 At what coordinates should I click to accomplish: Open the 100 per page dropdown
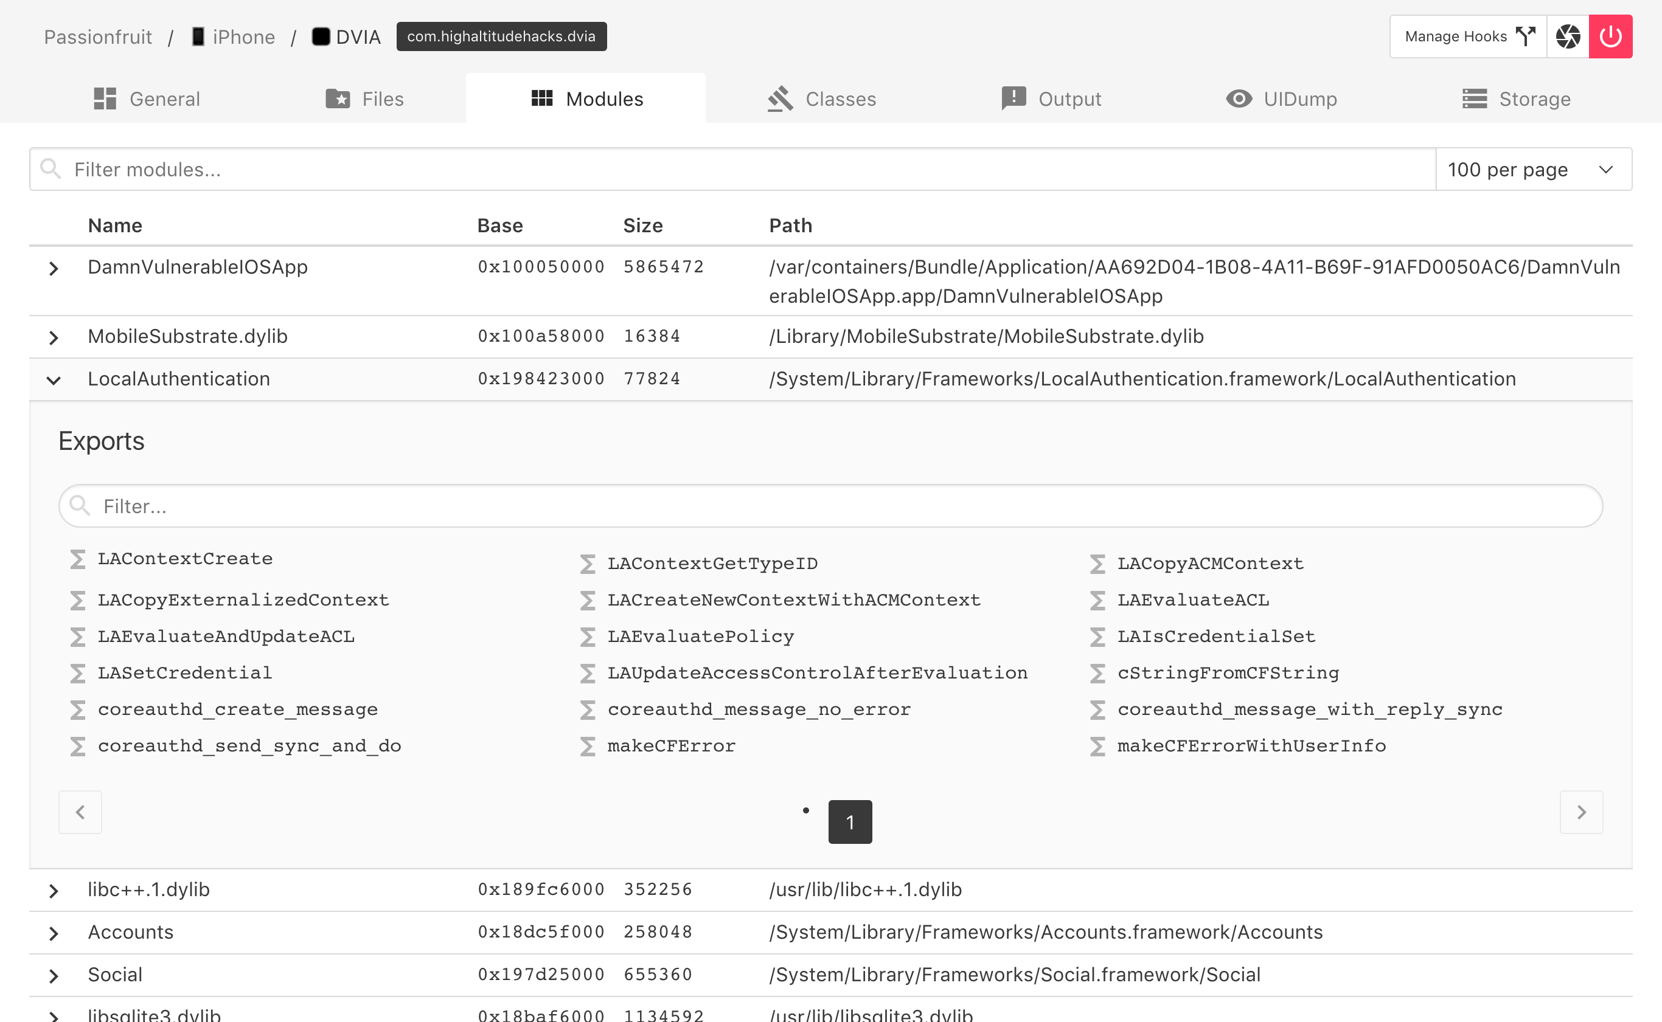tap(1533, 170)
